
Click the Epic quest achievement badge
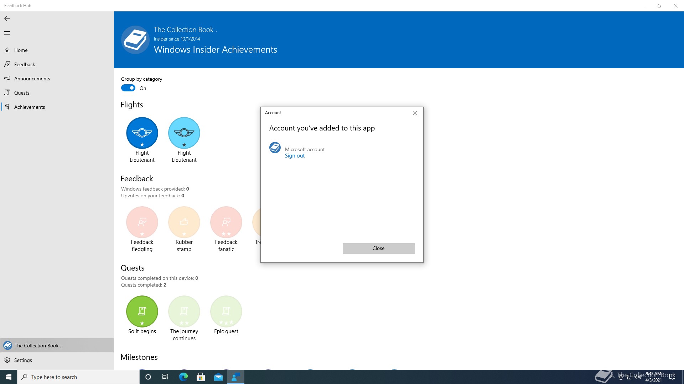pos(226,311)
